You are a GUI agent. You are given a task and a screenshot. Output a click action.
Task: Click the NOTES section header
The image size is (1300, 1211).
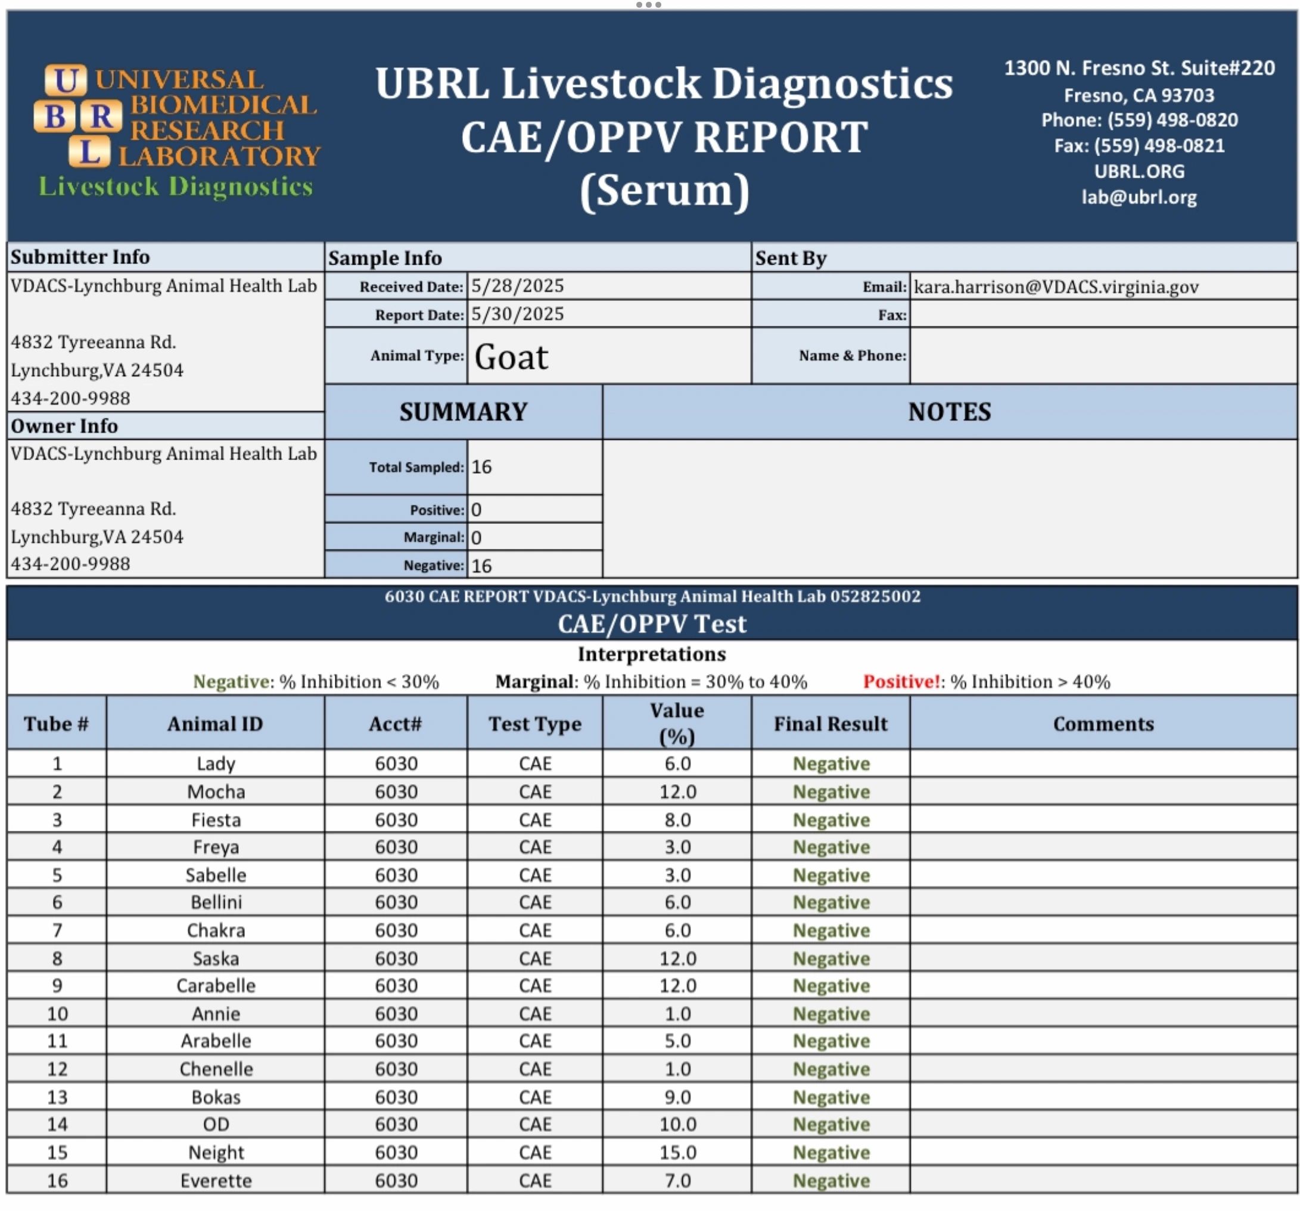pos(950,412)
